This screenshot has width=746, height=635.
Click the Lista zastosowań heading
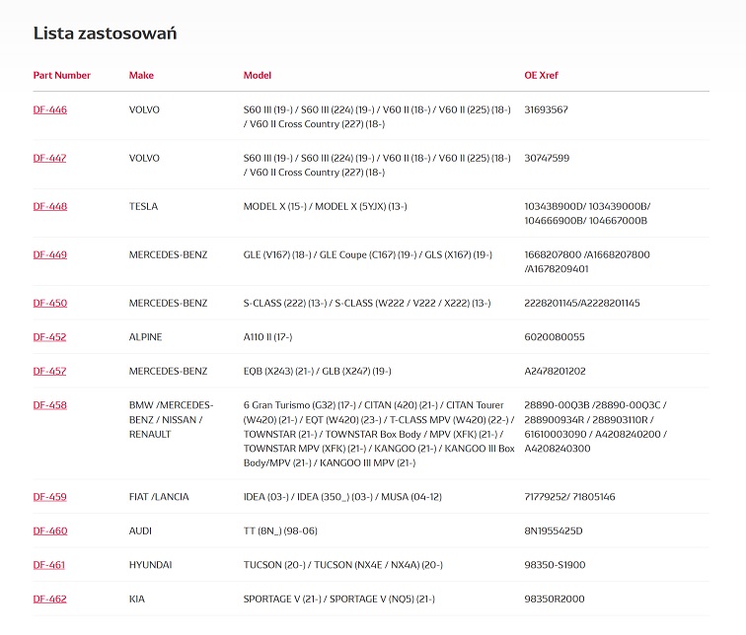pos(106,34)
